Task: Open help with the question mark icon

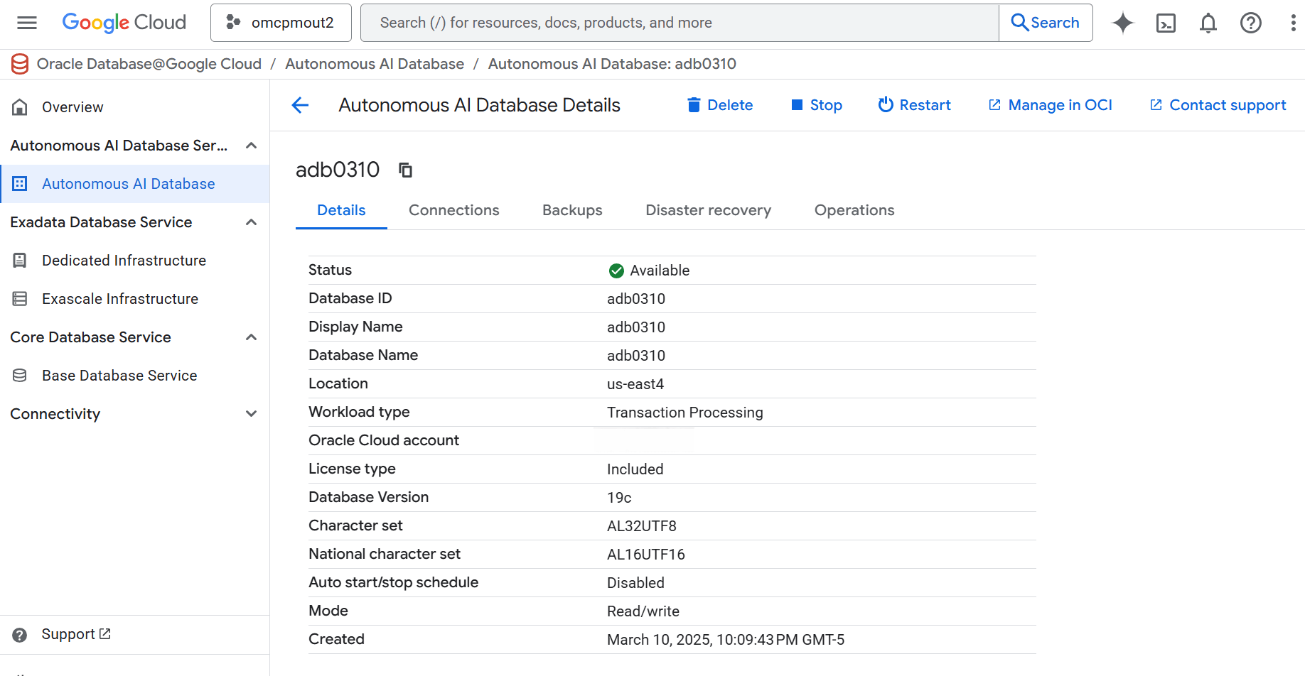Action: pyautogui.click(x=1251, y=23)
